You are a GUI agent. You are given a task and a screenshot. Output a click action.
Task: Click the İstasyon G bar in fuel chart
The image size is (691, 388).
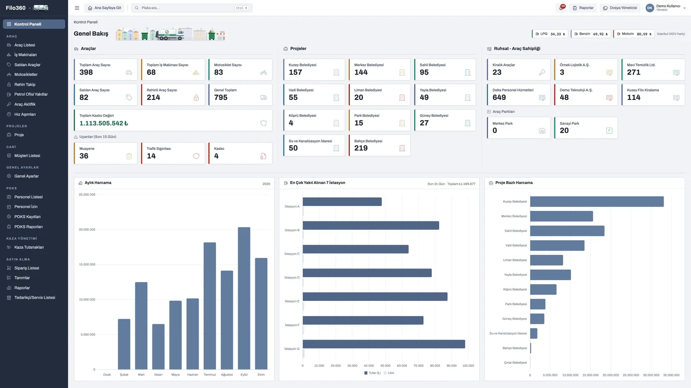pyautogui.click(x=384, y=344)
